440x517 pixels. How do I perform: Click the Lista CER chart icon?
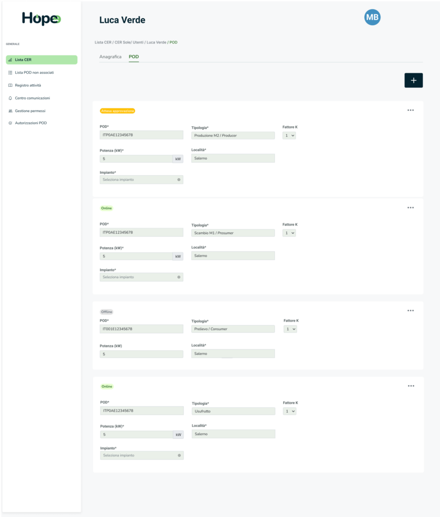(x=11, y=60)
